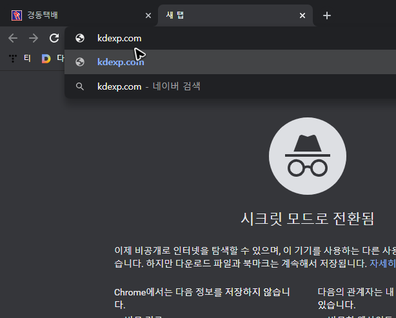This screenshot has height=318, width=396.
Task: Open the 티 bookmark
Action: point(19,59)
